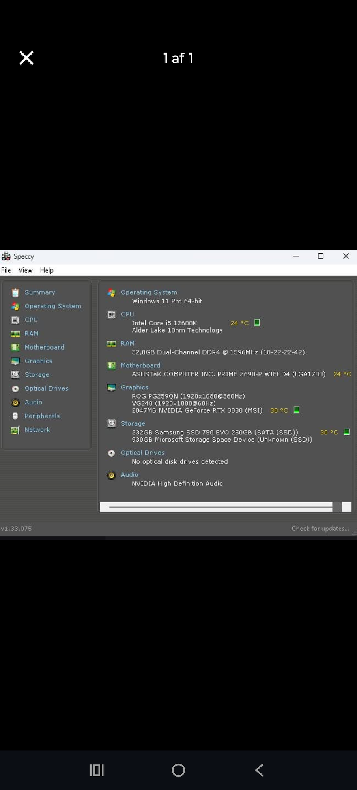Viewport: 357px width, 790px height.
Task: Click the Operating System icon in summary panel
Action: (112, 293)
